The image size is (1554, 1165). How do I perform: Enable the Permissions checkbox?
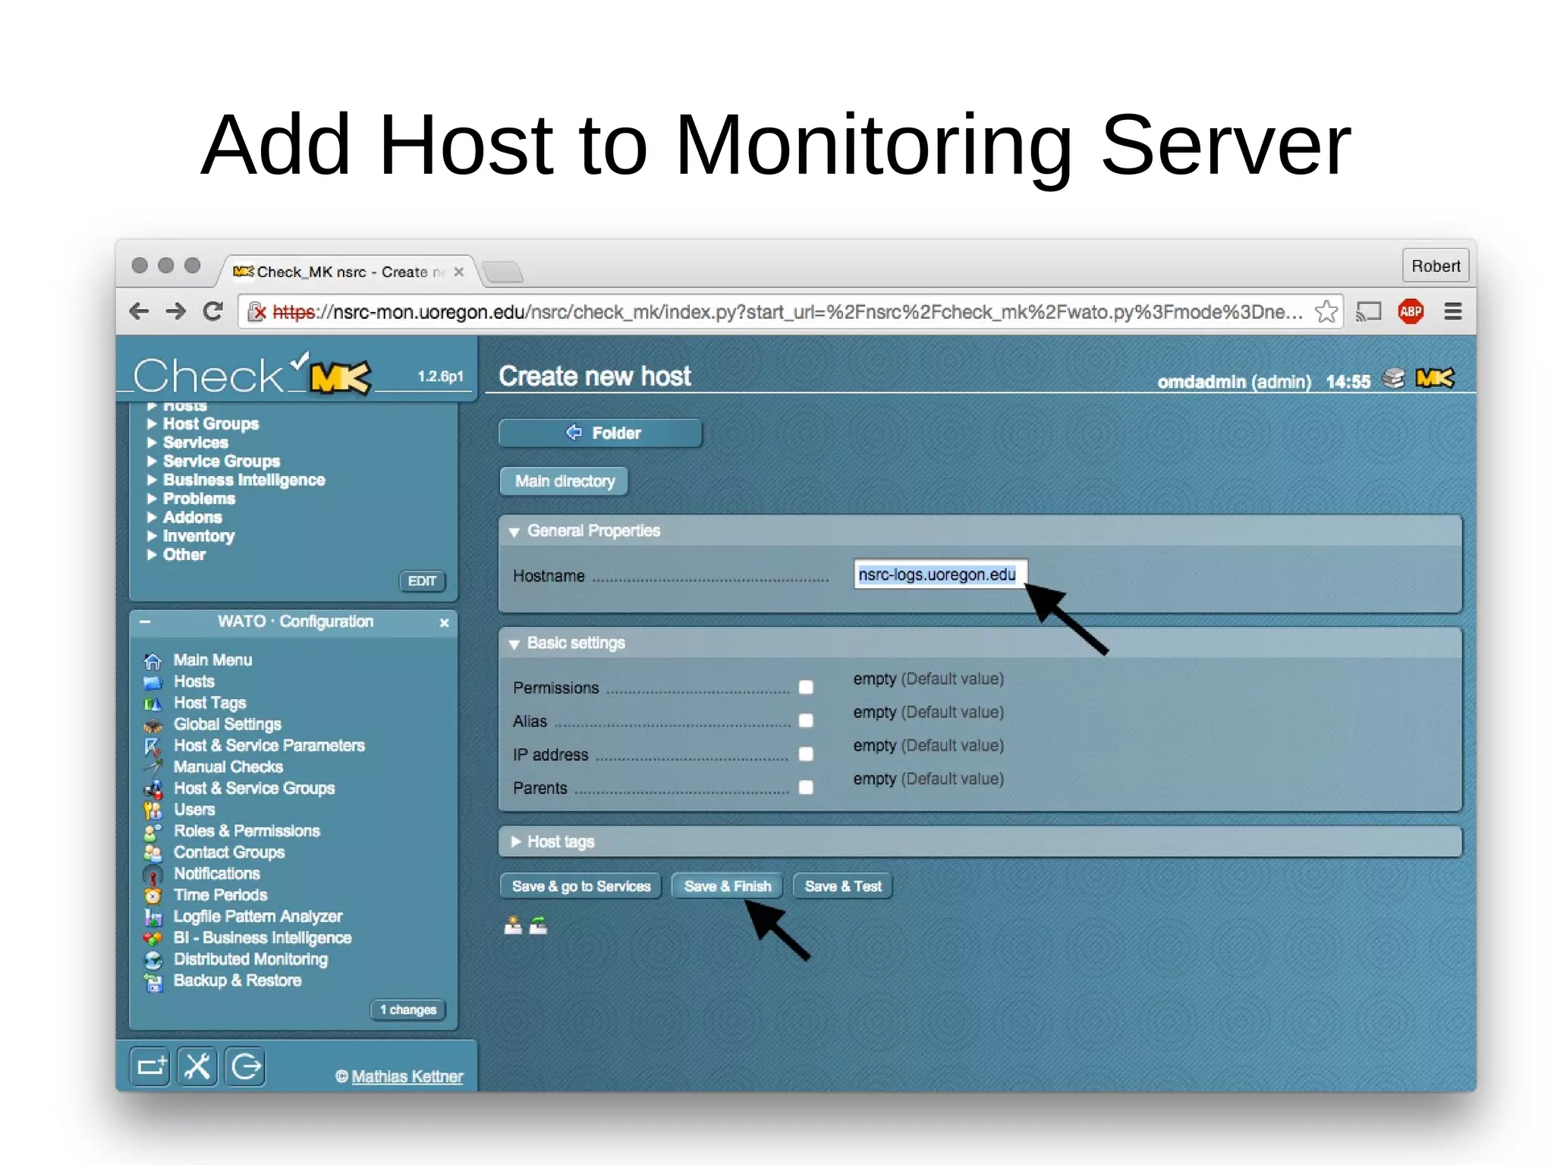point(806,687)
